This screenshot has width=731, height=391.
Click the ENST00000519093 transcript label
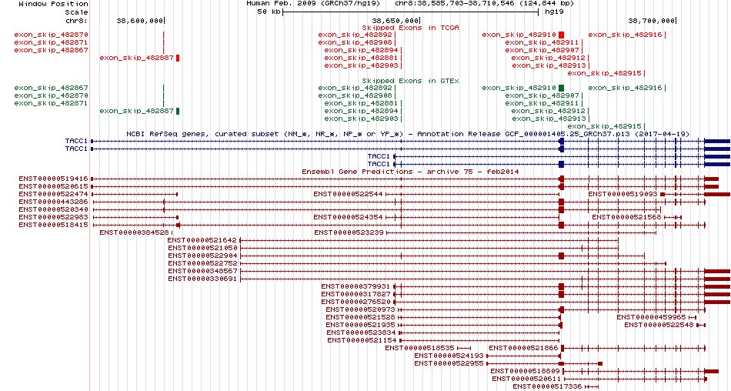coord(623,194)
